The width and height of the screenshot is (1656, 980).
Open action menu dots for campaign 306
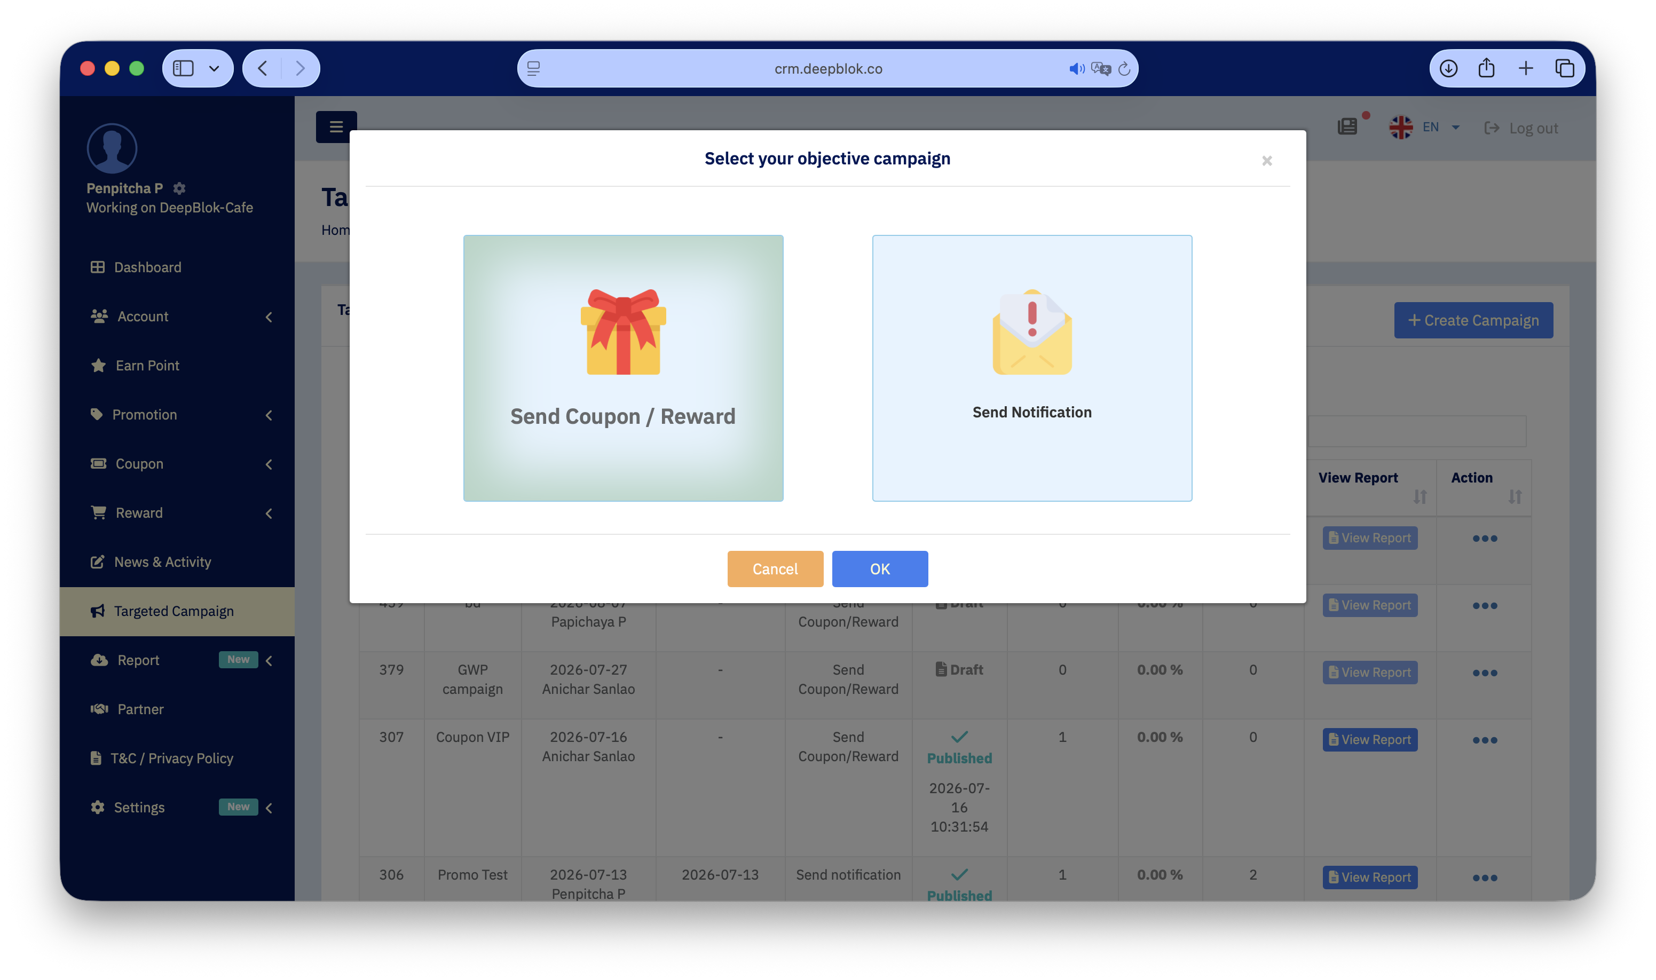tap(1484, 878)
